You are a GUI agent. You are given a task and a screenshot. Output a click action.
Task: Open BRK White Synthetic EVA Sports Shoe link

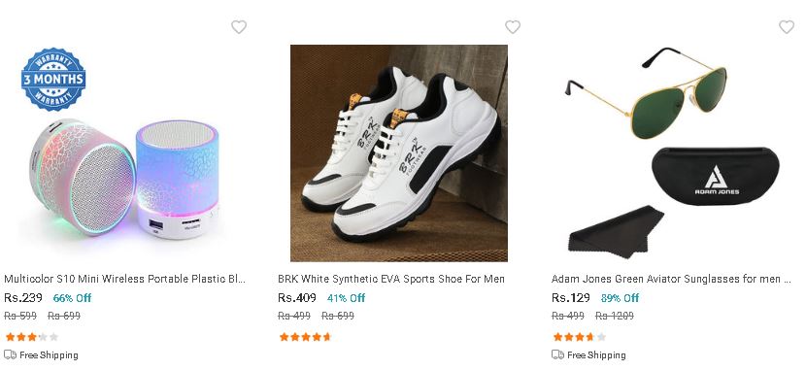click(x=391, y=279)
